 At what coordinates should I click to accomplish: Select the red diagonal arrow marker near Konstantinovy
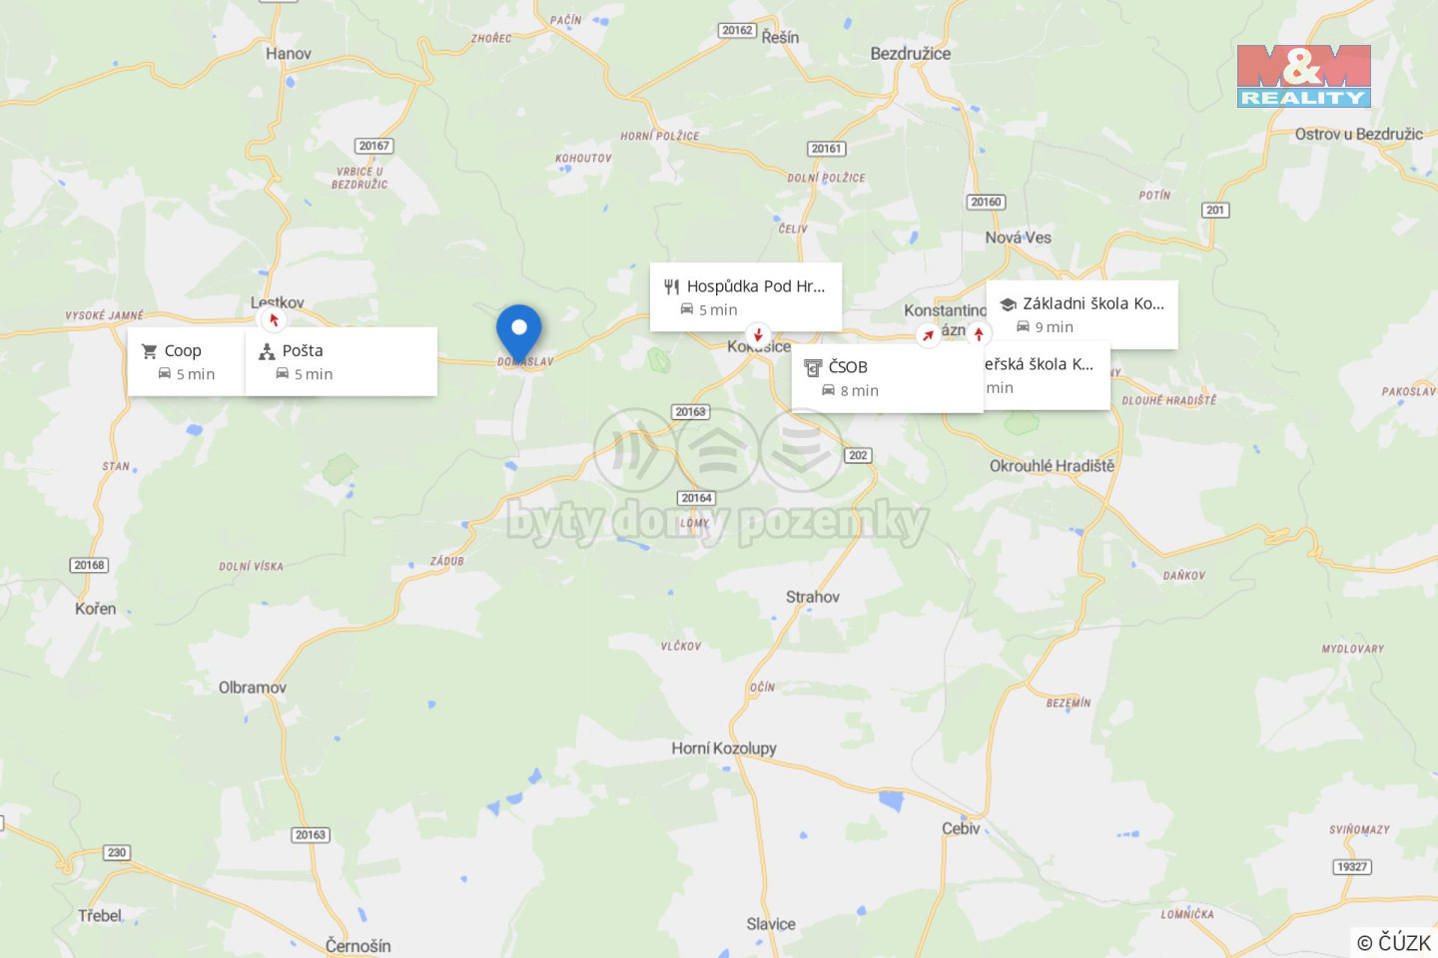[929, 335]
